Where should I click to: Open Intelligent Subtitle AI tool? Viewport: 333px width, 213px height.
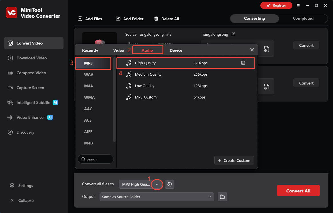click(x=34, y=103)
